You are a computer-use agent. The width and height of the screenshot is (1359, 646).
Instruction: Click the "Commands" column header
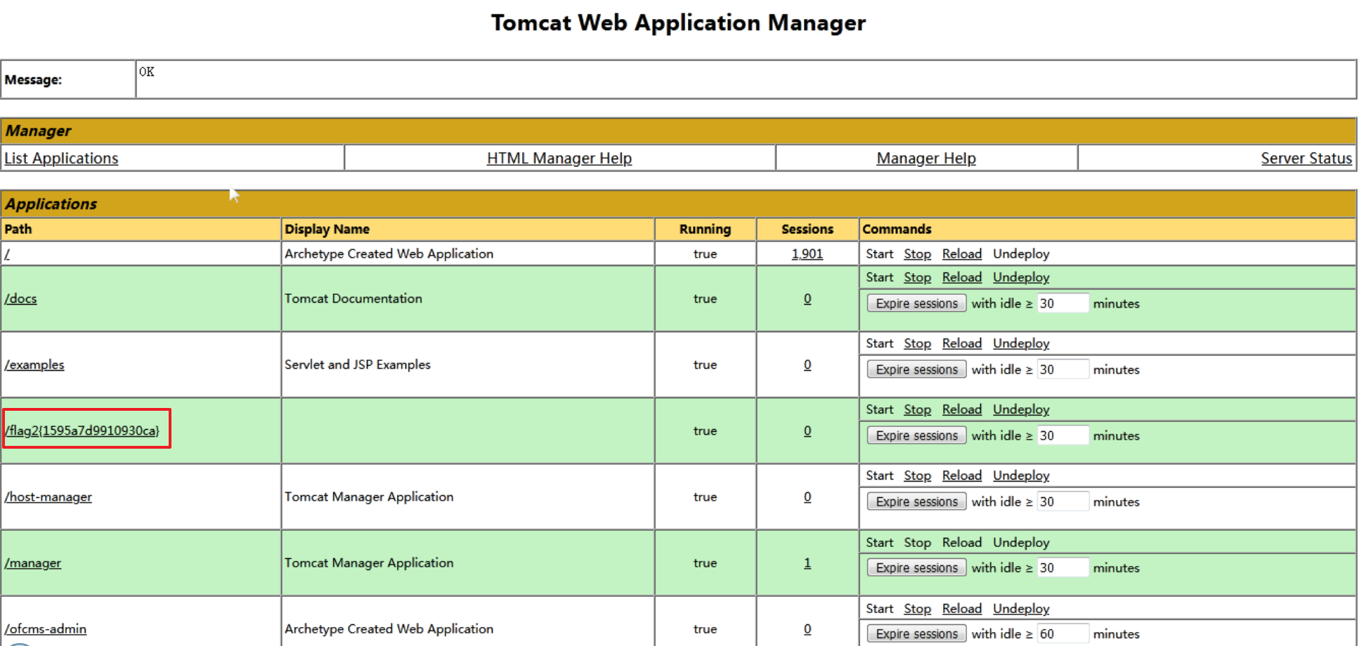coord(897,229)
